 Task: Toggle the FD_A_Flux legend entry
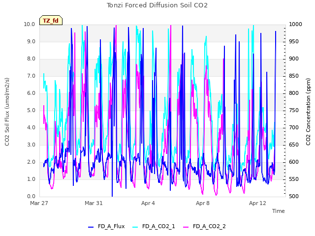click(x=106, y=226)
